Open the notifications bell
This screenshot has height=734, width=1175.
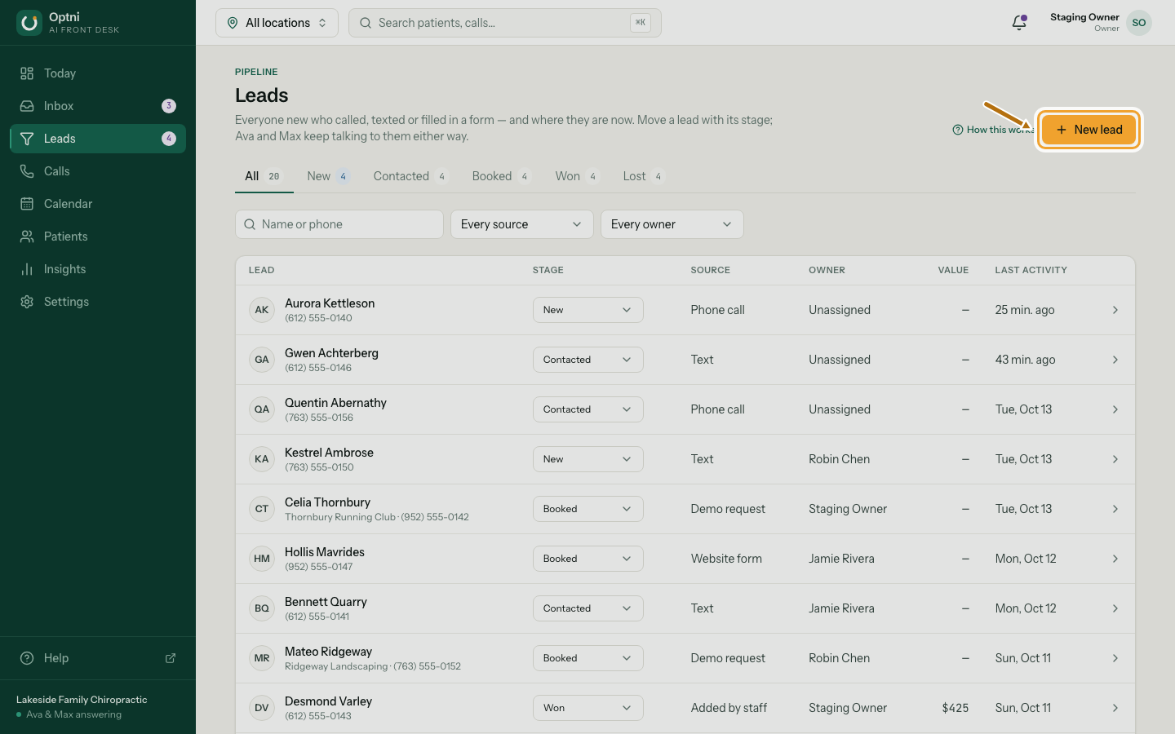click(x=1019, y=23)
